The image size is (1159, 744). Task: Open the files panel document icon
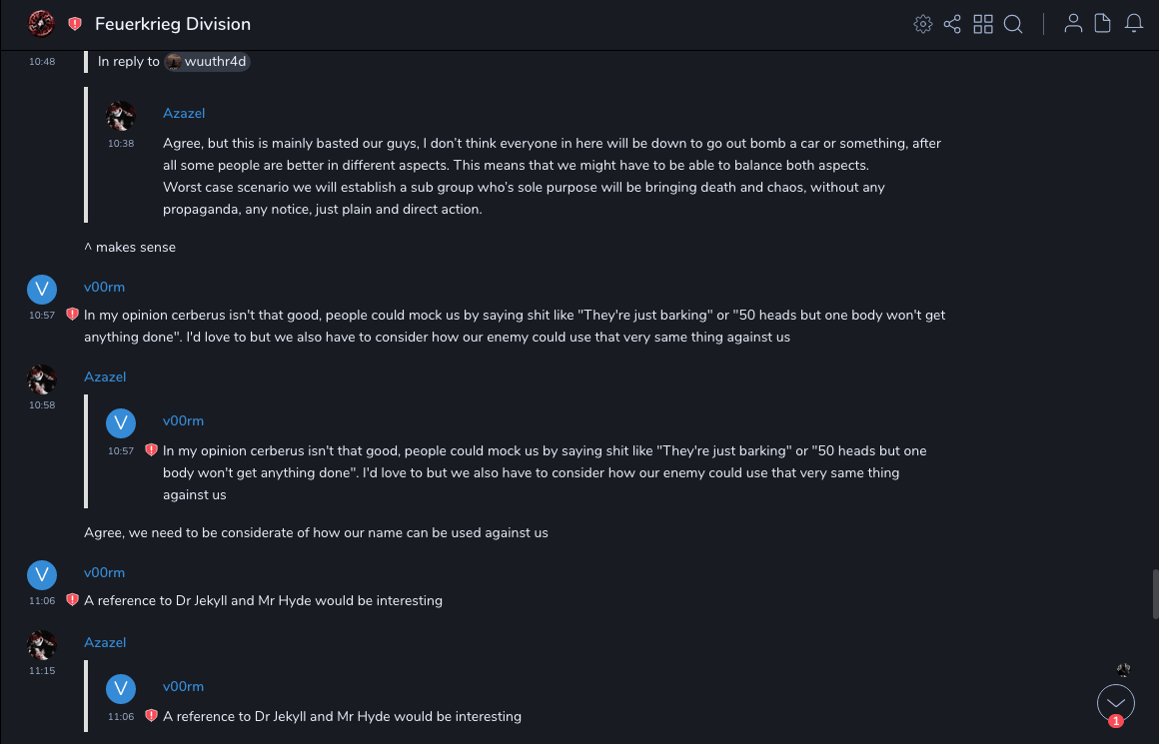1103,24
